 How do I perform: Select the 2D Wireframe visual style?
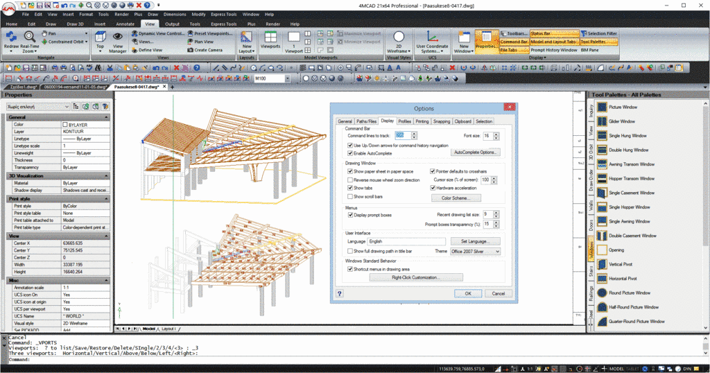click(x=399, y=42)
